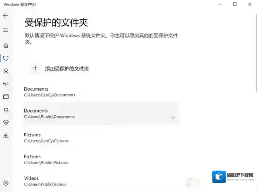
Task: Open App & browser control icon
Action: click(6, 97)
